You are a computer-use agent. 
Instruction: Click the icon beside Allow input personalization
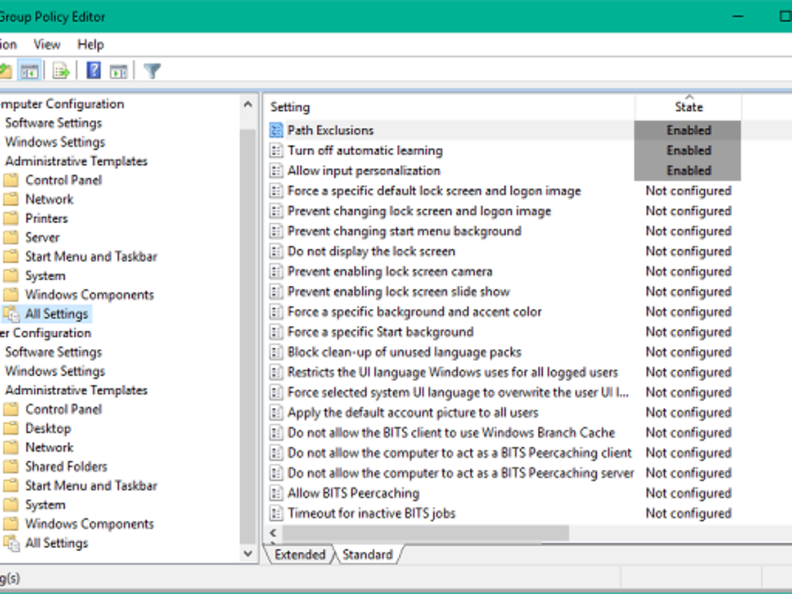276,171
